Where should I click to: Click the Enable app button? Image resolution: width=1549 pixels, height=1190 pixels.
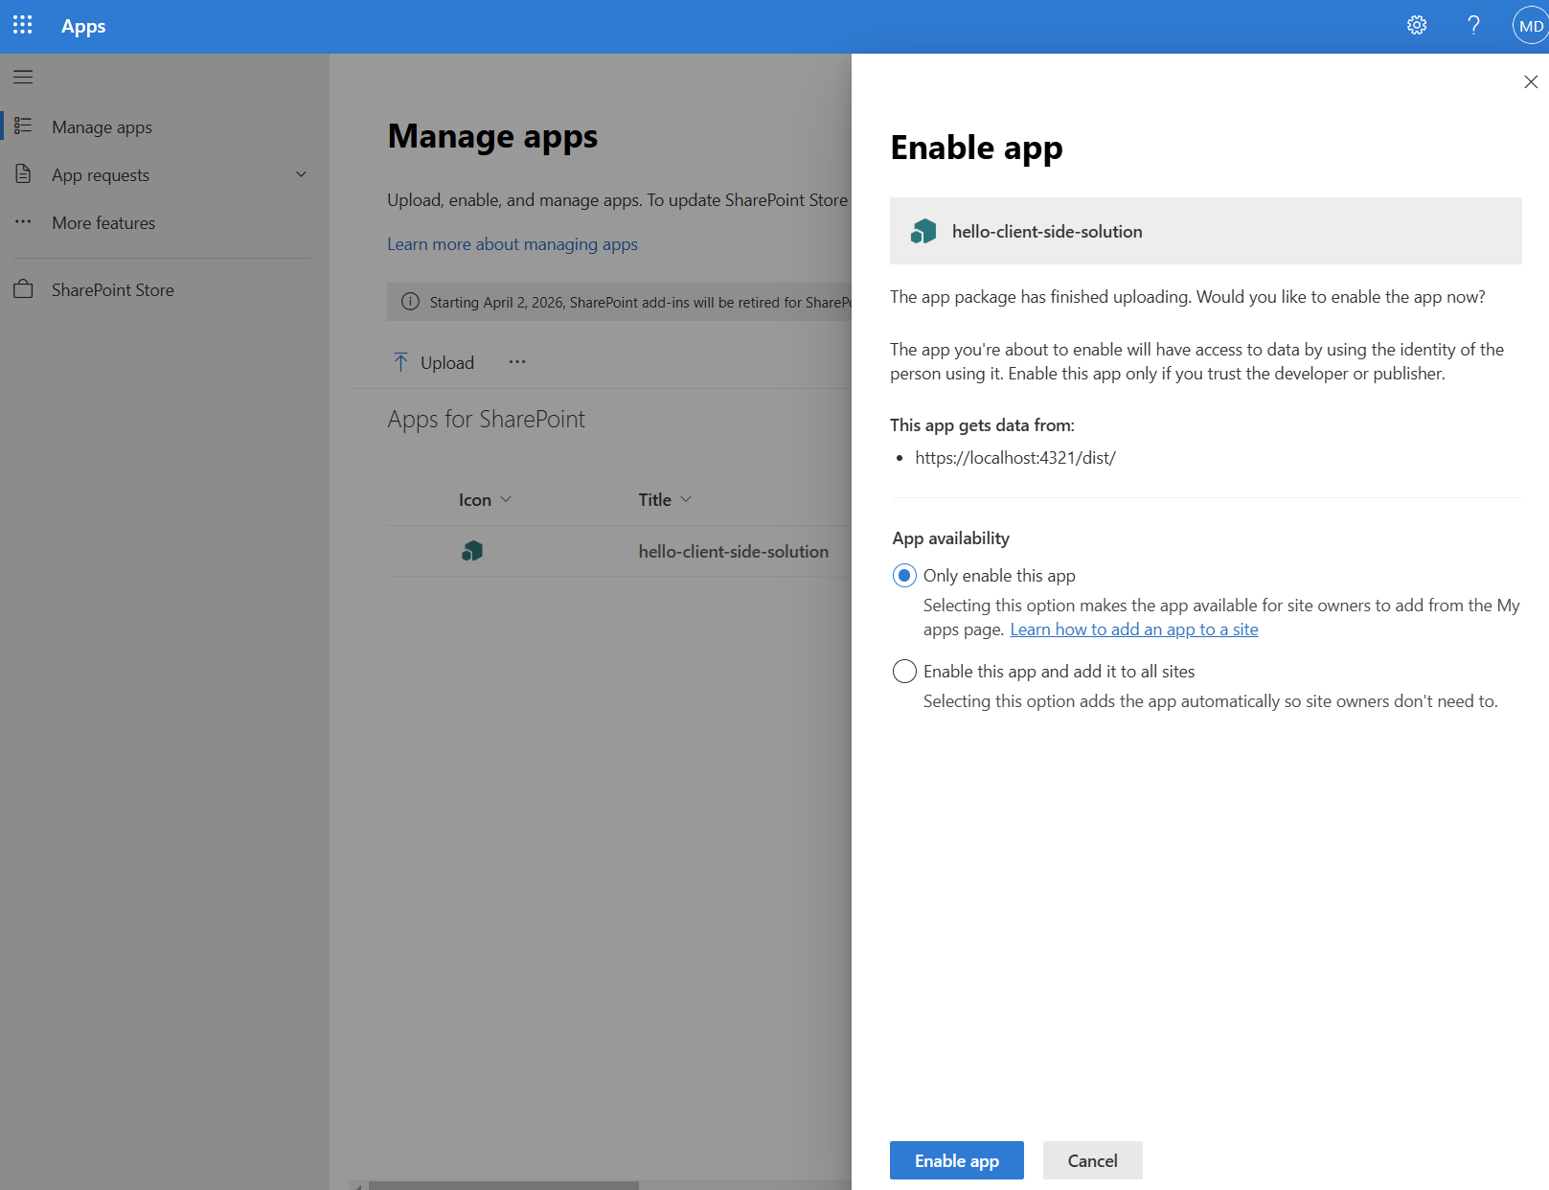(956, 1160)
